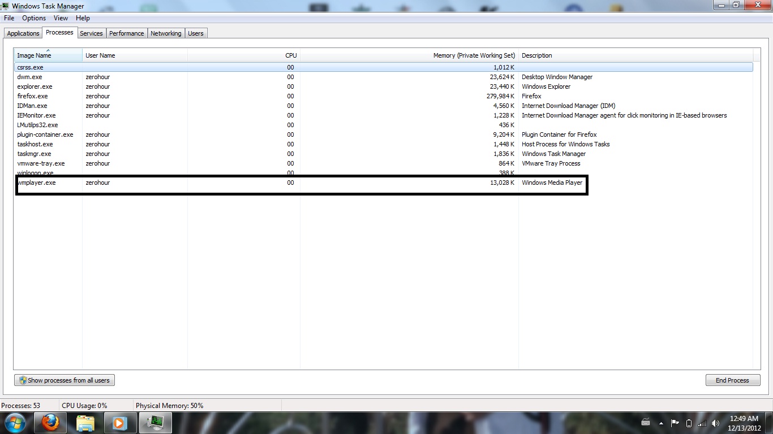
Task: Sort by Image Name column header
Action: tap(48, 55)
